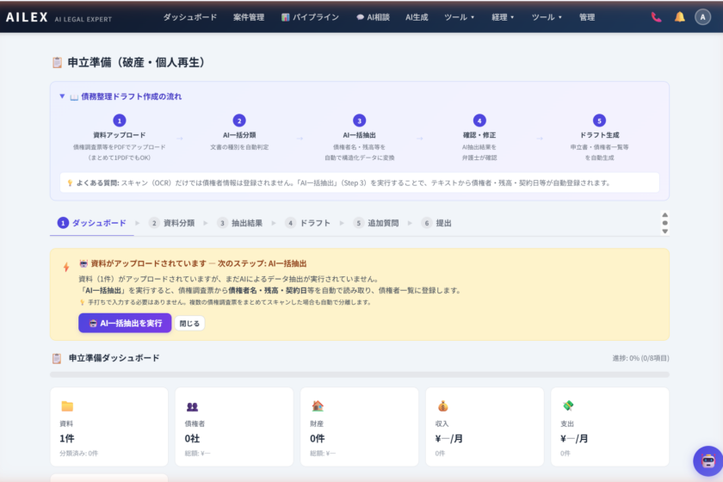The image size is (723, 482).
Task: Click the money bag 収入 icon
Action: coord(442,406)
